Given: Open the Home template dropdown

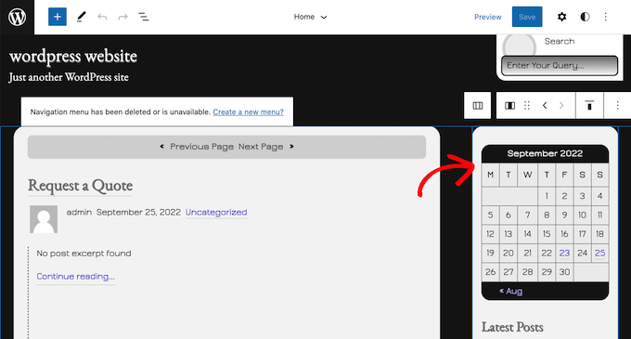Looking at the screenshot, I should tap(310, 17).
